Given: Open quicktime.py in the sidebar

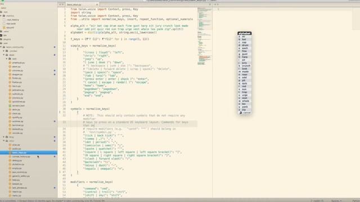Looking at the screenshot, I should pyautogui.click(x=19, y=102).
